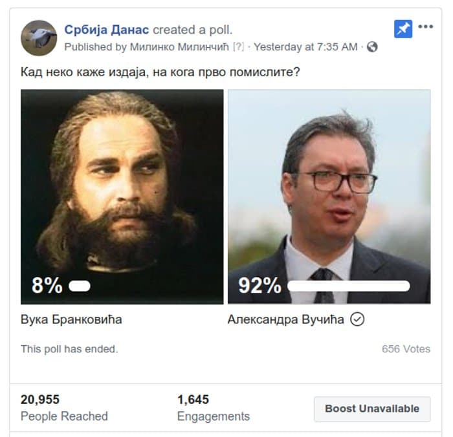Click the 8% result bar

point(79,286)
